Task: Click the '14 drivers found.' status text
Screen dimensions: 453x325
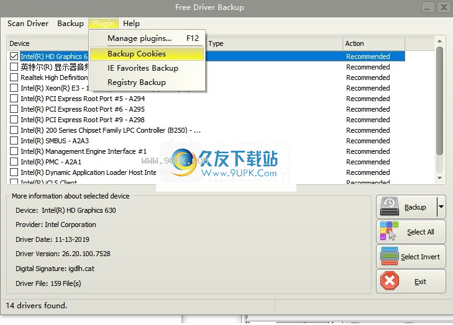Action: pos(37,305)
